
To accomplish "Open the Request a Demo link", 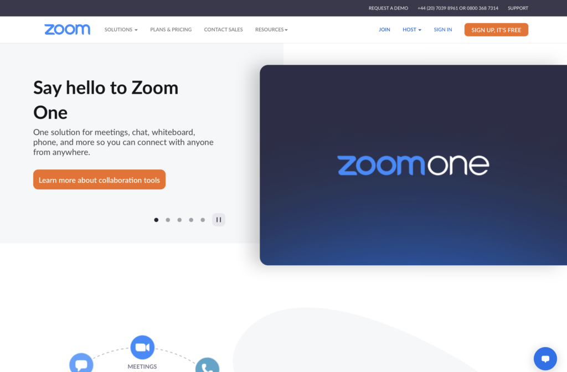I will 388,8.
